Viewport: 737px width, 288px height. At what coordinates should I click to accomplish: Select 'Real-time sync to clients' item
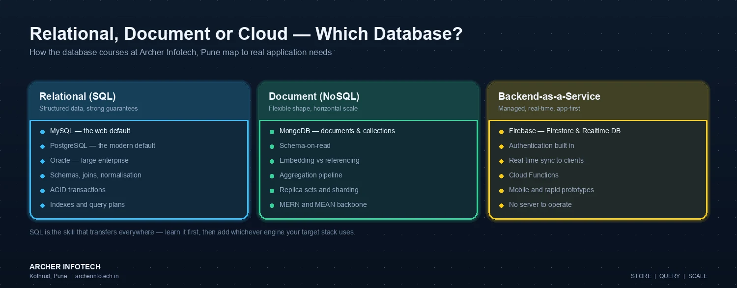pyautogui.click(x=546, y=161)
